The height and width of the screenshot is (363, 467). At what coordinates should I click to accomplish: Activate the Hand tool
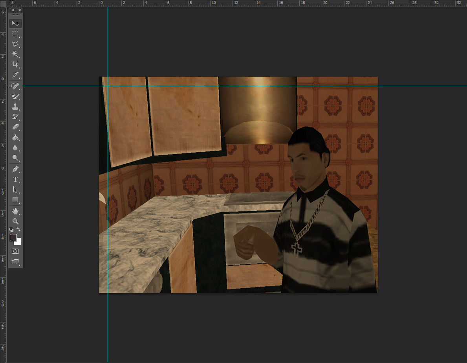[15, 211]
